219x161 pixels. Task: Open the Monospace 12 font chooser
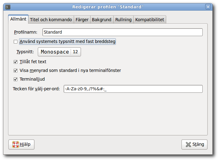(59, 52)
